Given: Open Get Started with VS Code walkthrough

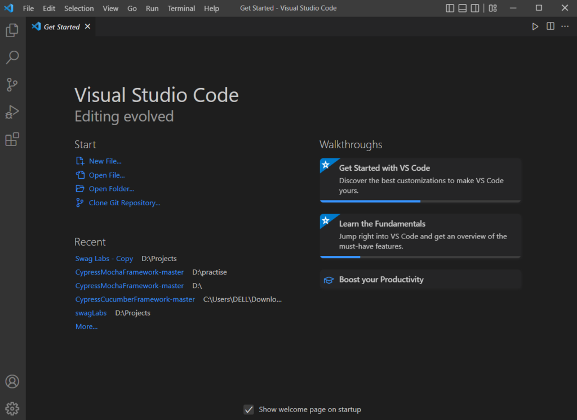Looking at the screenshot, I should pos(420,180).
